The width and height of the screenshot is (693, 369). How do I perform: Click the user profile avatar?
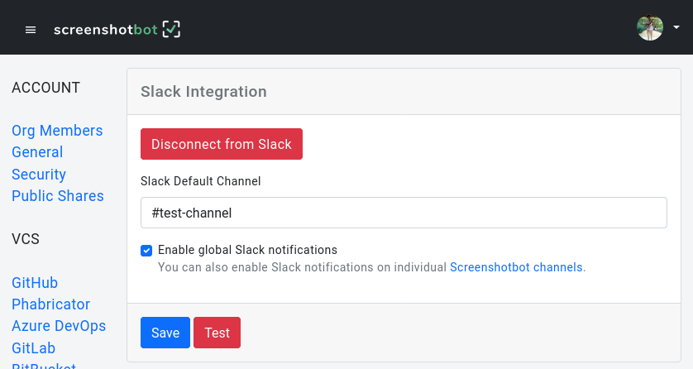click(x=650, y=28)
